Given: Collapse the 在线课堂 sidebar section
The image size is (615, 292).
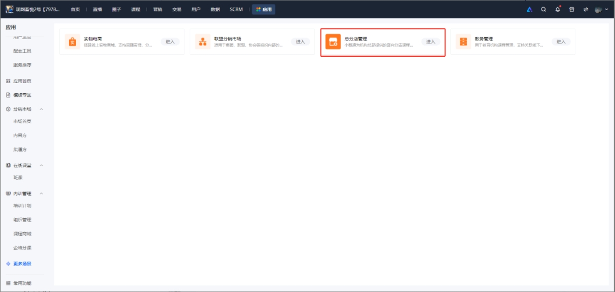Looking at the screenshot, I should coord(42,165).
